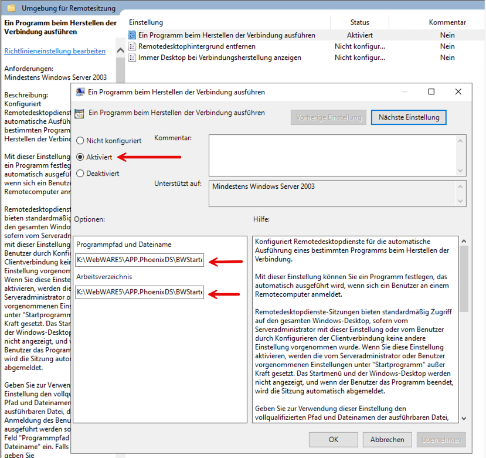
Task: Click icon next to Immer Desktop bei Verbindungsherstellung
Action: [132, 57]
